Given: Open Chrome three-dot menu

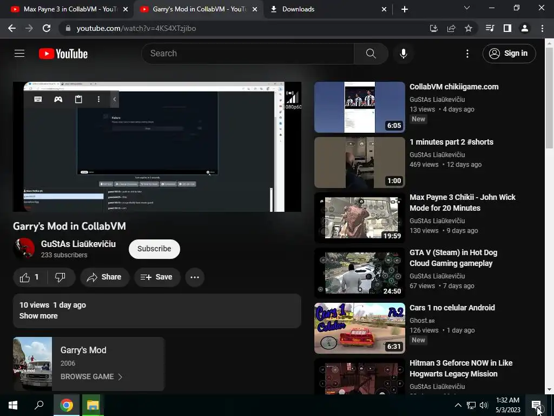Looking at the screenshot, I should tap(542, 28).
